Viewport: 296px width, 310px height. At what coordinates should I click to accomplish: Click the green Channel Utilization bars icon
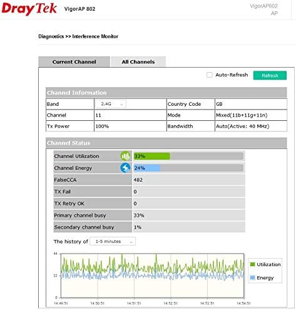[x=125, y=156]
